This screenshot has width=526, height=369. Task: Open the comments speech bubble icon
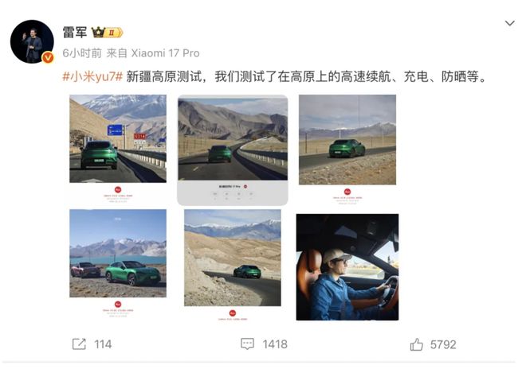247,344
